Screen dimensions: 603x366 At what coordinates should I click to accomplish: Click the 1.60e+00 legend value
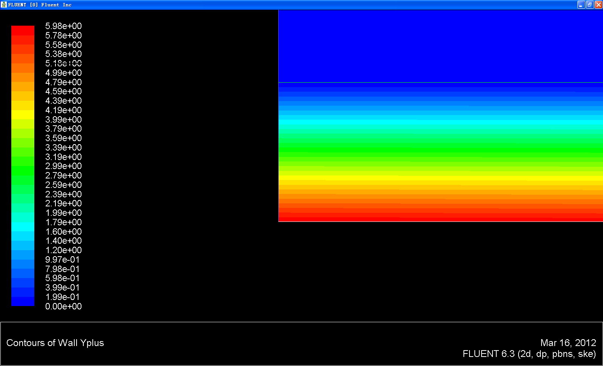63,232
